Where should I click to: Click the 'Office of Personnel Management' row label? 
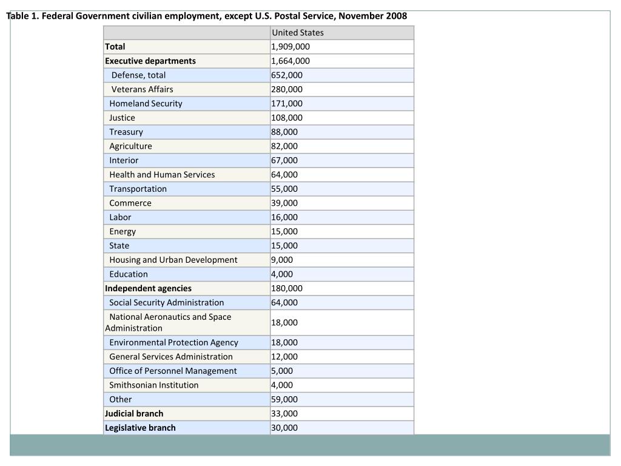click(x=173, y=371)
